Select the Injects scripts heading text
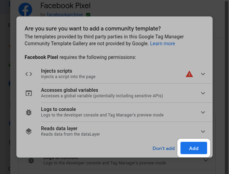Screen dimensions: 229x174 (x=56, y=71)
